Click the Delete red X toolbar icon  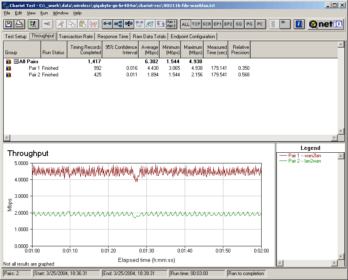tap(93, 24)
